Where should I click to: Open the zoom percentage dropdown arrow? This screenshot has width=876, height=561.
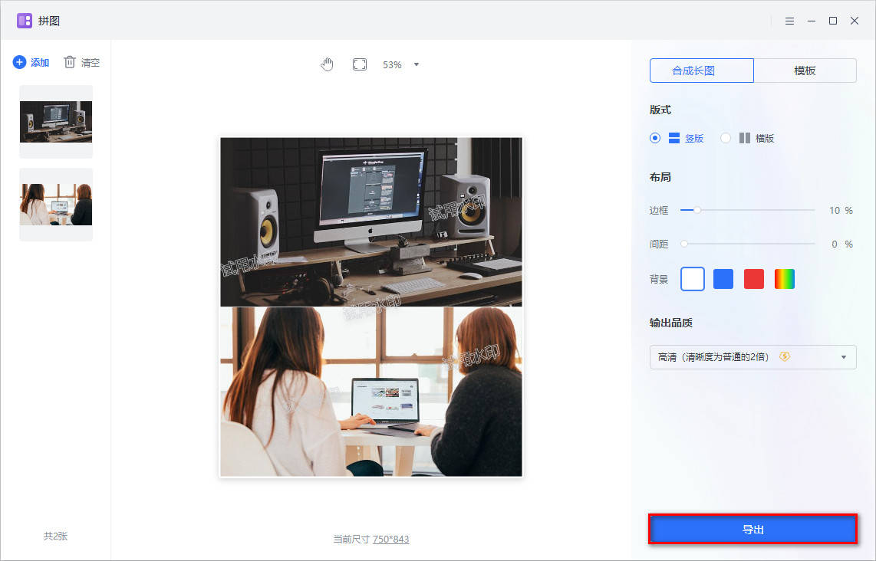[416, 64]
